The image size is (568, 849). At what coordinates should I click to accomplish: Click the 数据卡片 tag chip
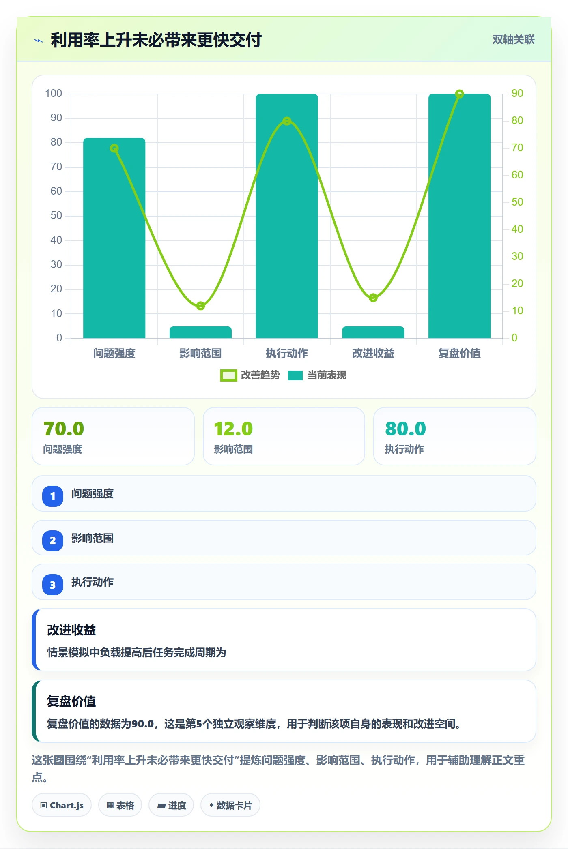point(230,805)
